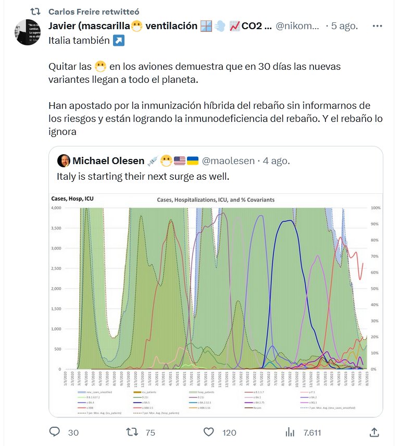
Task: Click the hosp_patients legend swatch
Action: click(192, 392)
